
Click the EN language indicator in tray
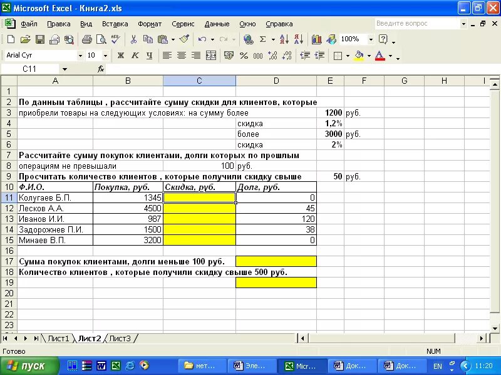438,366
